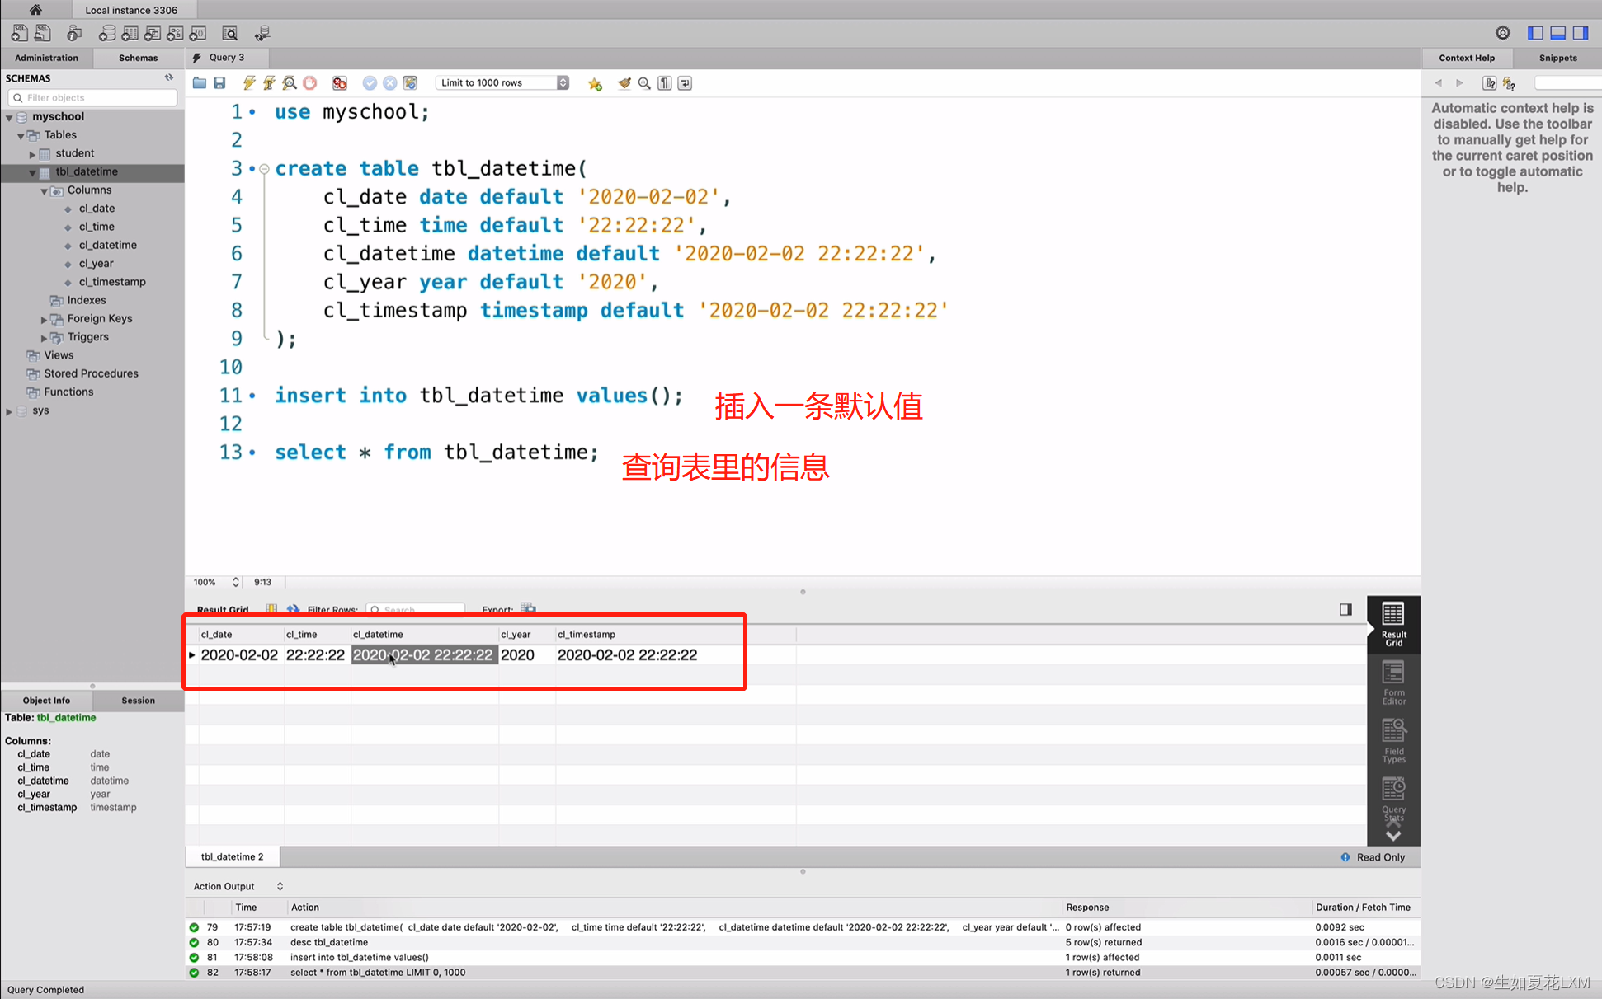
Task: Select the Query 3 editor tab
Action: 227,58
